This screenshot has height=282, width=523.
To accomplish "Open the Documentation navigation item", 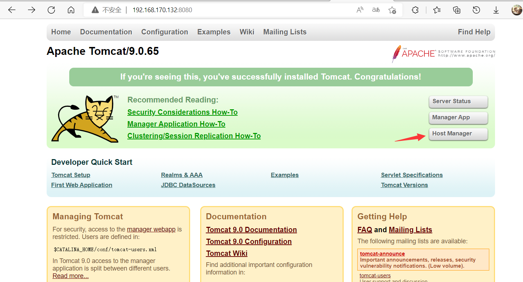I will pos(106,32).
